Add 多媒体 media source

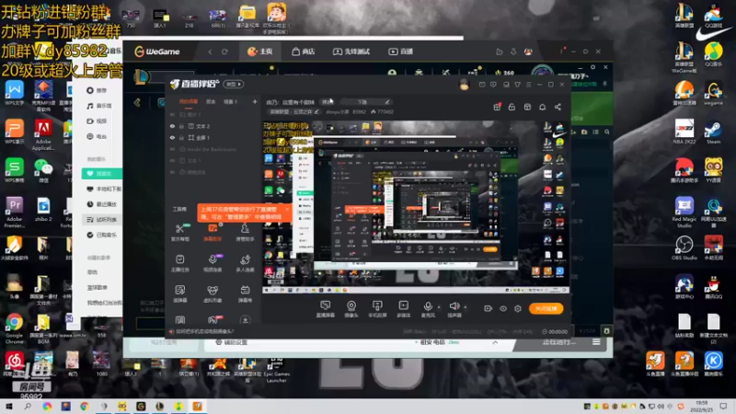(403, 309)
